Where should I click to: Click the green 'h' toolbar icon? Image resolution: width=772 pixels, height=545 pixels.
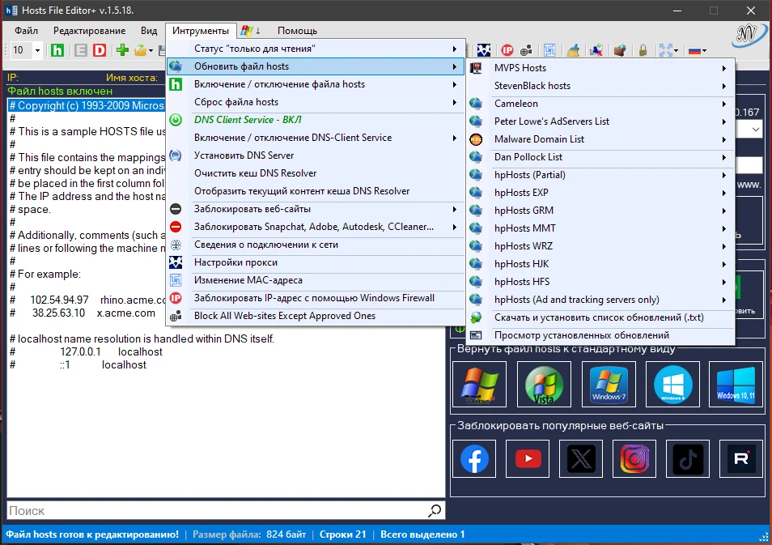pos(57,50)
